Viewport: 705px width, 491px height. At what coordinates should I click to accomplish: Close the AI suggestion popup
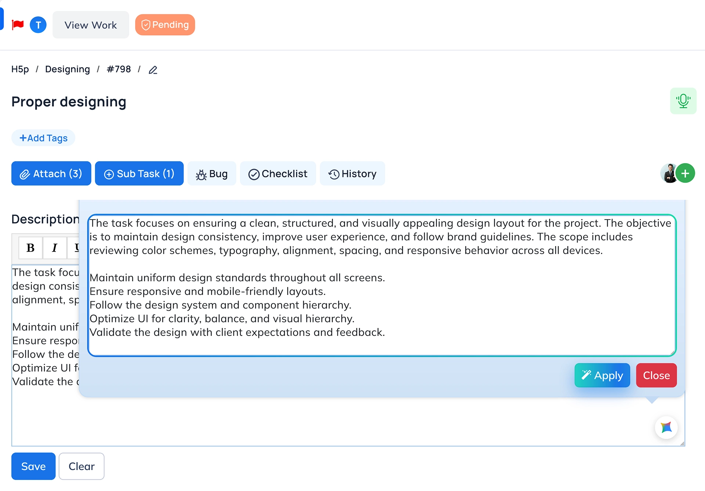[656, 375]
